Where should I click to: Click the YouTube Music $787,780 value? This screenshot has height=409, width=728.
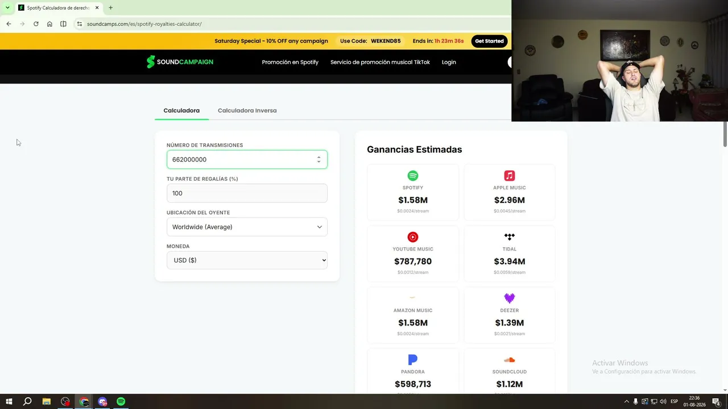pyautogui.click(x=413, y=261)
